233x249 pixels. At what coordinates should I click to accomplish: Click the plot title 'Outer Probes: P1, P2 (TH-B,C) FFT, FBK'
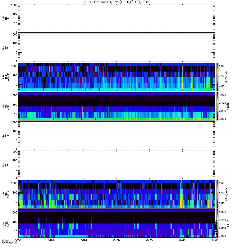pos(116,2)
